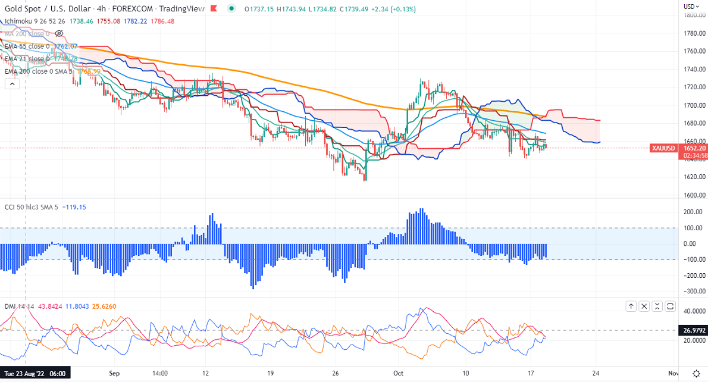Select the CCI 50 hlc3 SMA 5 legend

point(31,207)
